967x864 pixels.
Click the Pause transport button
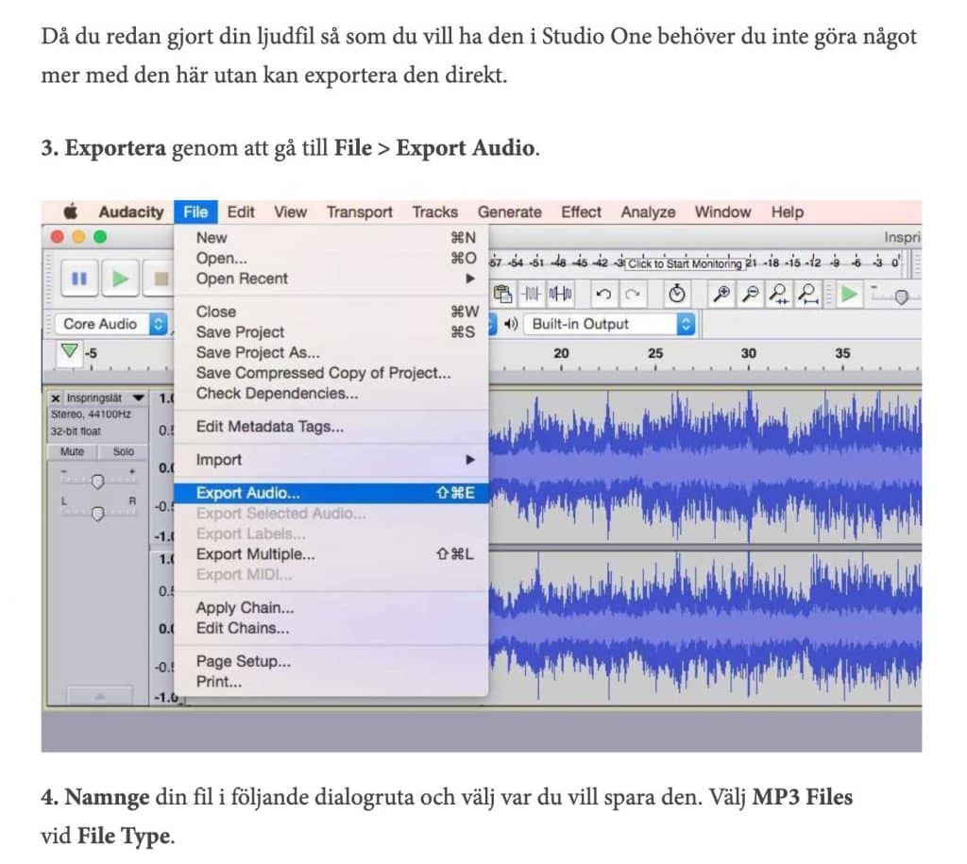[x=79, y=279]
